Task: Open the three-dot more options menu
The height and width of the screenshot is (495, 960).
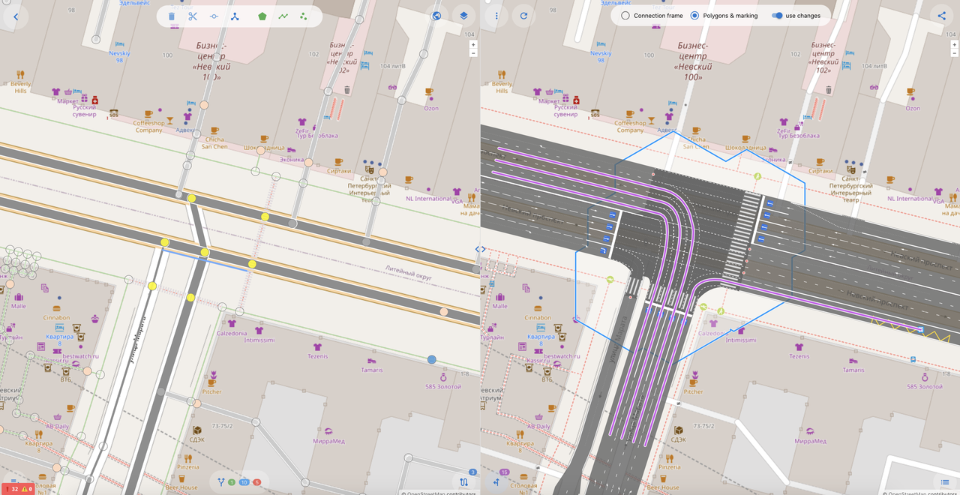Action: pos(496,16)
